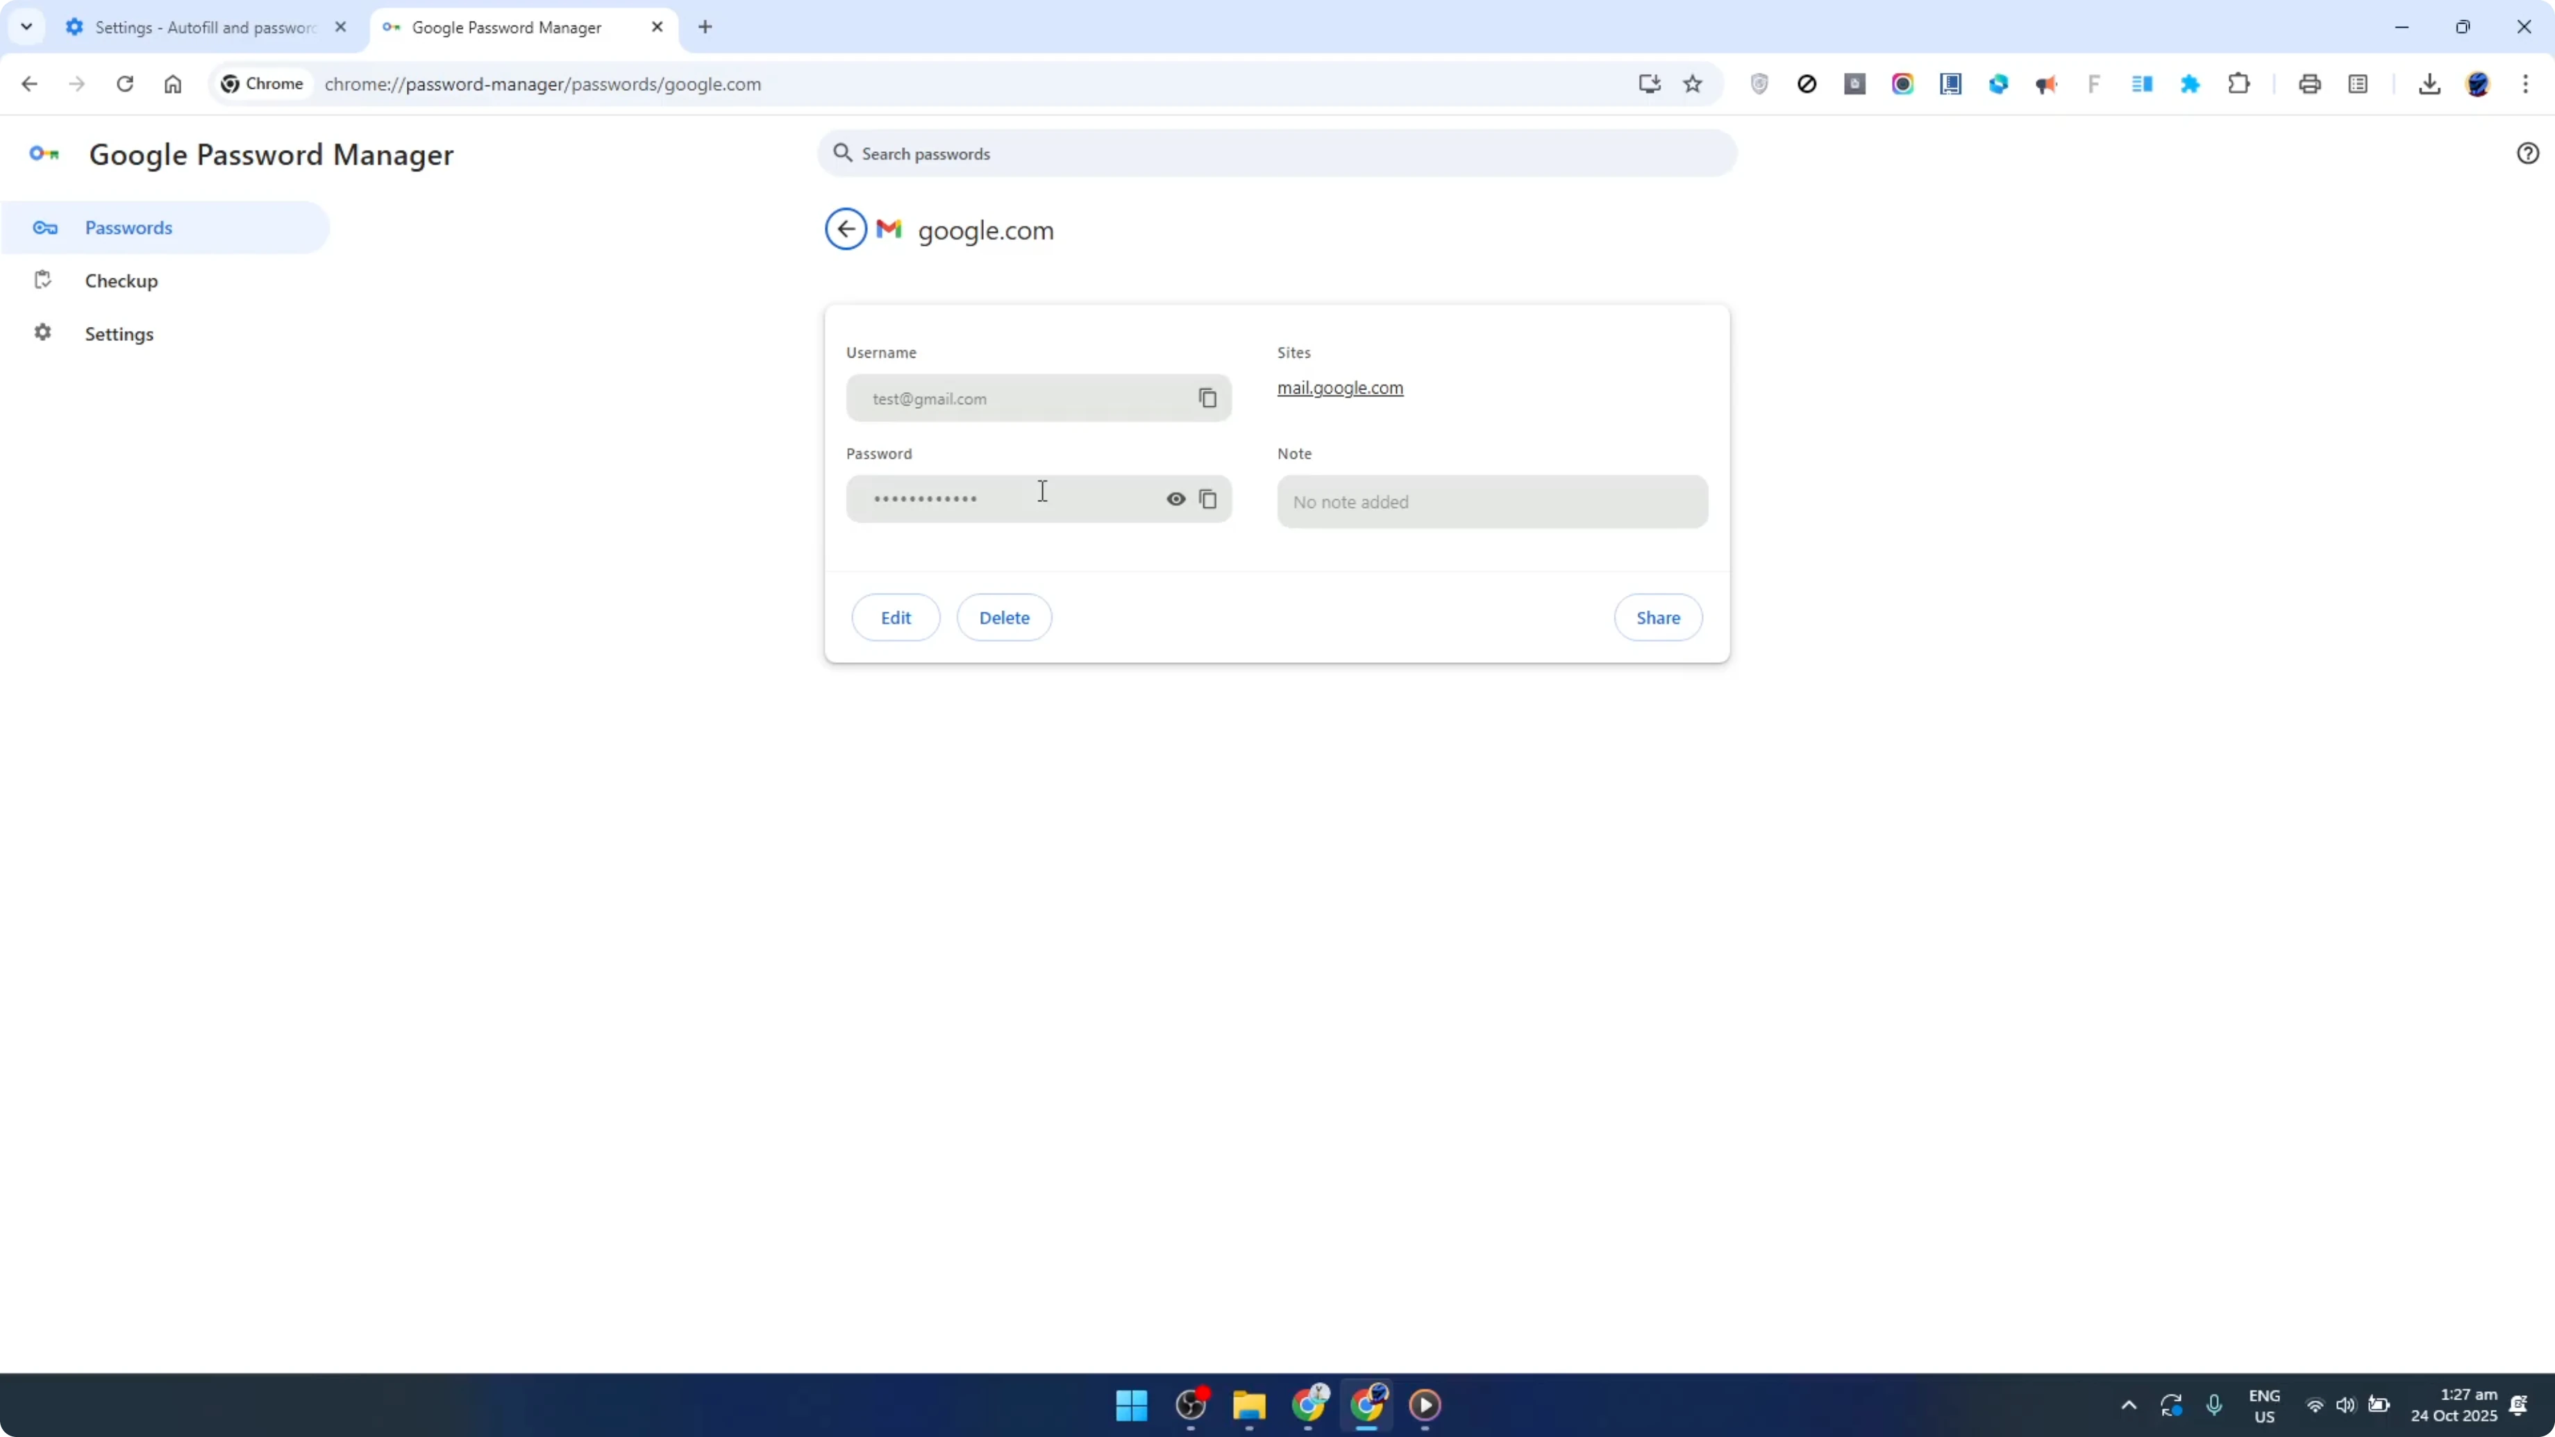
Task: Close the Settings - Autofill tab
Action: (x=340, y=28)
